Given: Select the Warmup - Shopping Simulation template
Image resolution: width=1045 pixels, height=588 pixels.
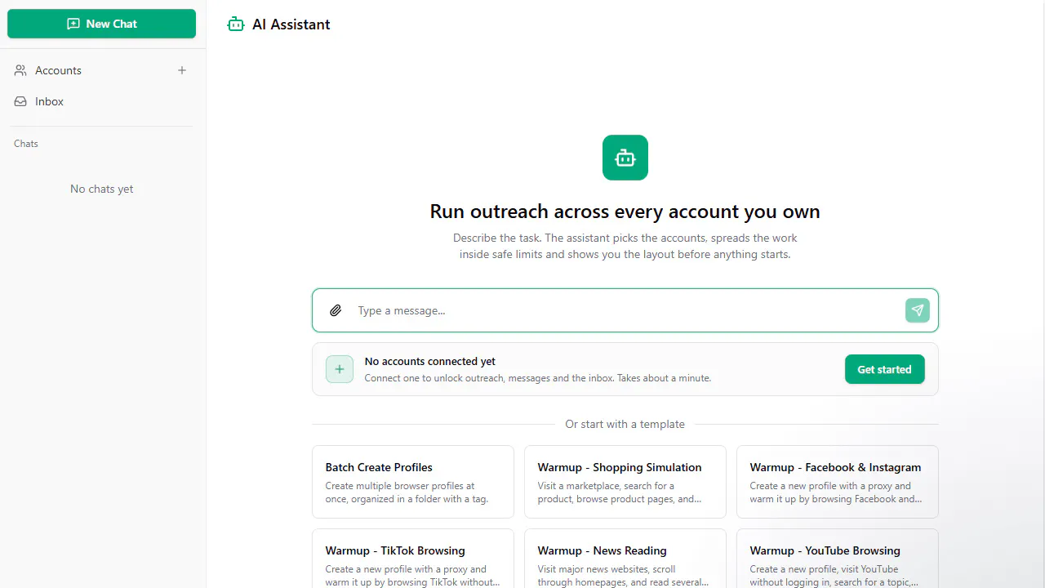Looking at the screenshot, I should pyautogui.click(x=625, y=482).
